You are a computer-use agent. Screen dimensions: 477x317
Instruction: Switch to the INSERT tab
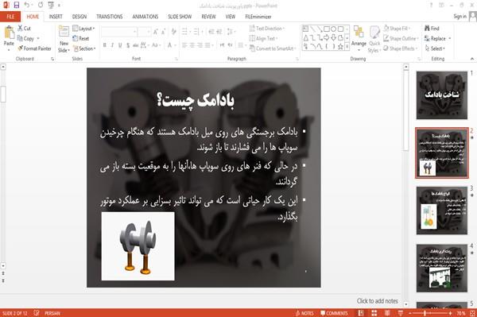pyautogui.click(x=56, y=17)
